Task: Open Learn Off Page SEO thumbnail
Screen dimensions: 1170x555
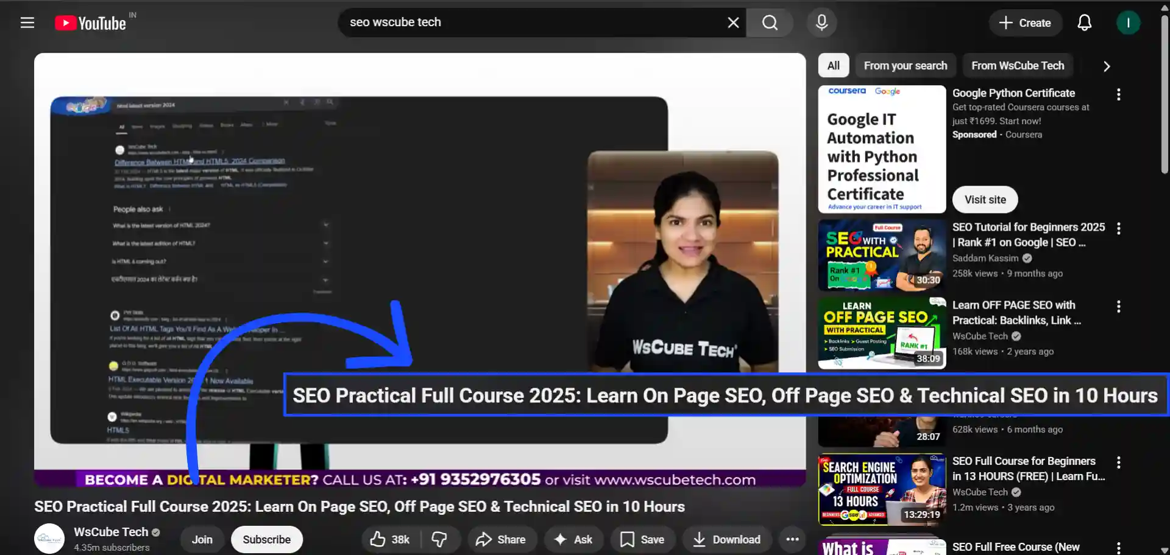Action: [x=882, y=333]
